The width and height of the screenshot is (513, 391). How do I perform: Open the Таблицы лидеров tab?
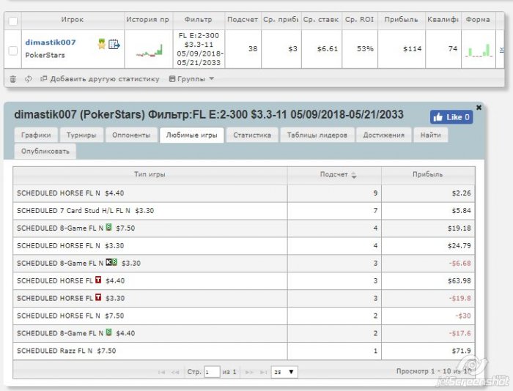[317, 135]
